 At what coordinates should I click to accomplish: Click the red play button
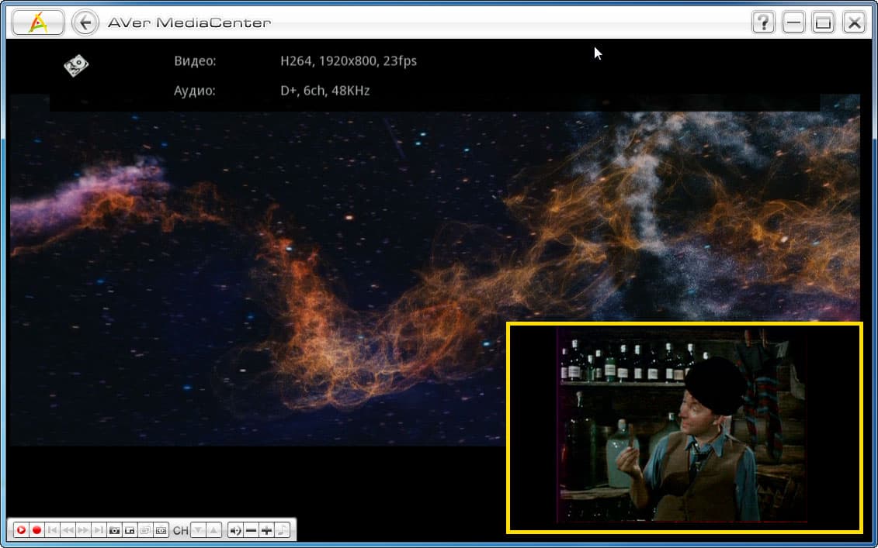point(21,529)
